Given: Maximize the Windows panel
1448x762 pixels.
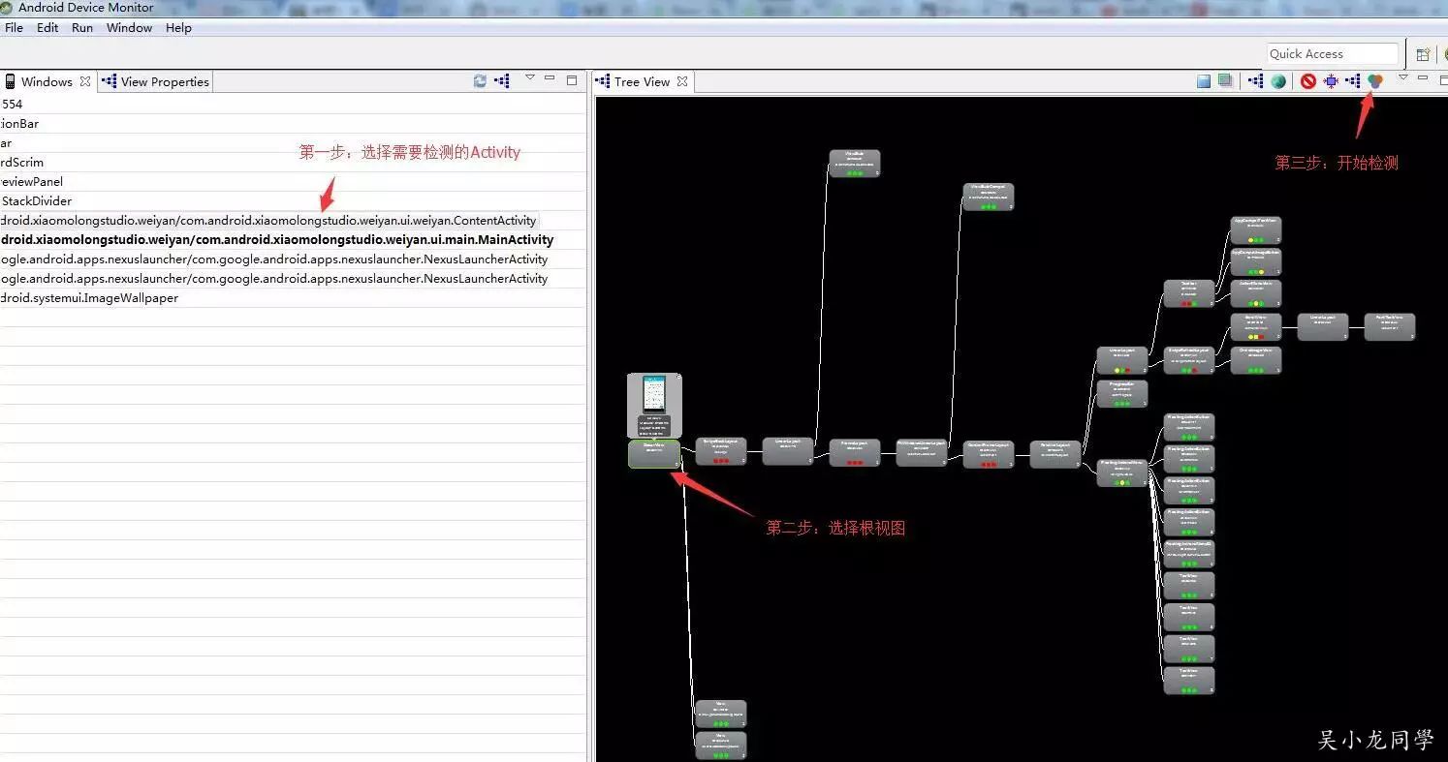Looking at the screenshot, I should point(572,79).
